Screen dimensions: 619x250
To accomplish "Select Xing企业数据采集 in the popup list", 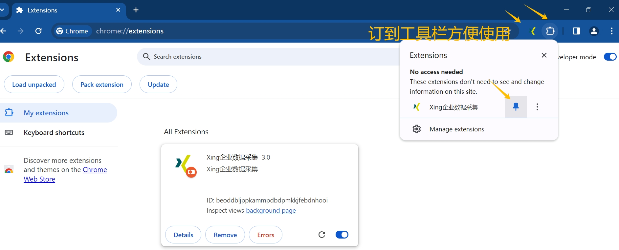I will (453, 107).
